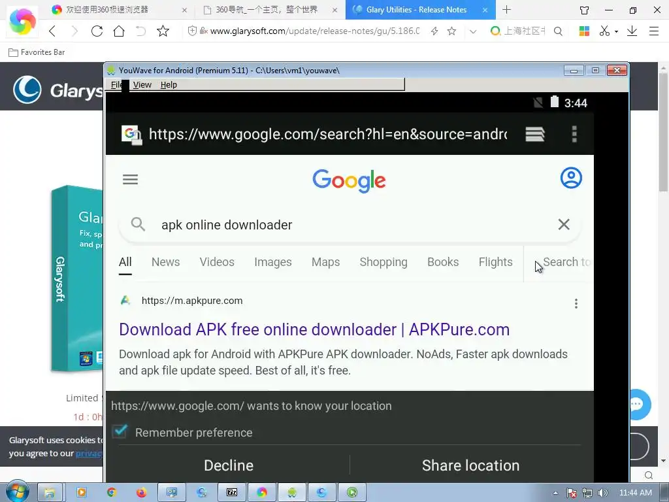This screenshot has width=669, height=502.
Task: Click the Android browser URL bar
Action: pyautogui.click(x=328, y=134)
